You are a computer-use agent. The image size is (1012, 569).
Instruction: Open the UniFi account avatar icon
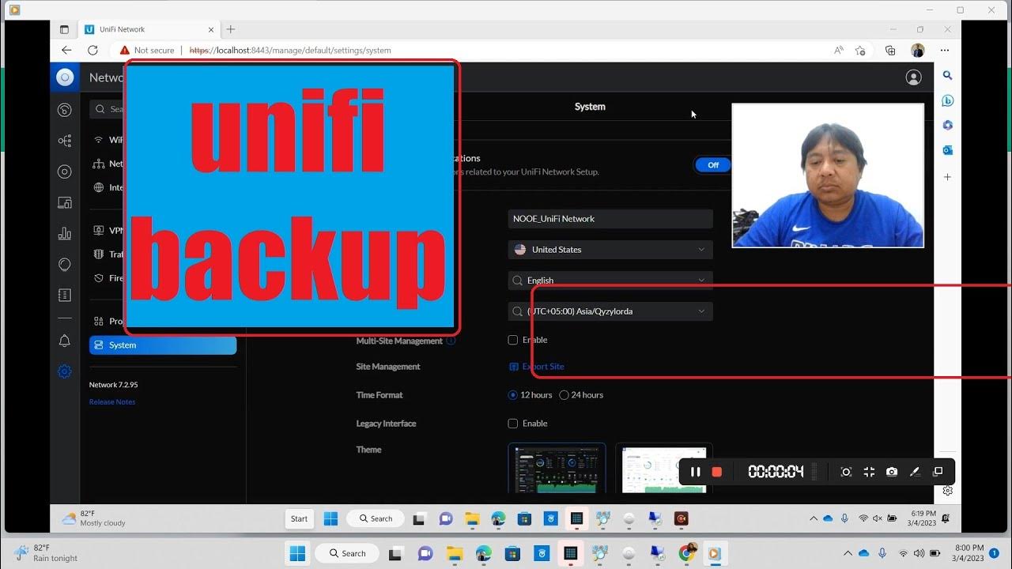point(913,77)
